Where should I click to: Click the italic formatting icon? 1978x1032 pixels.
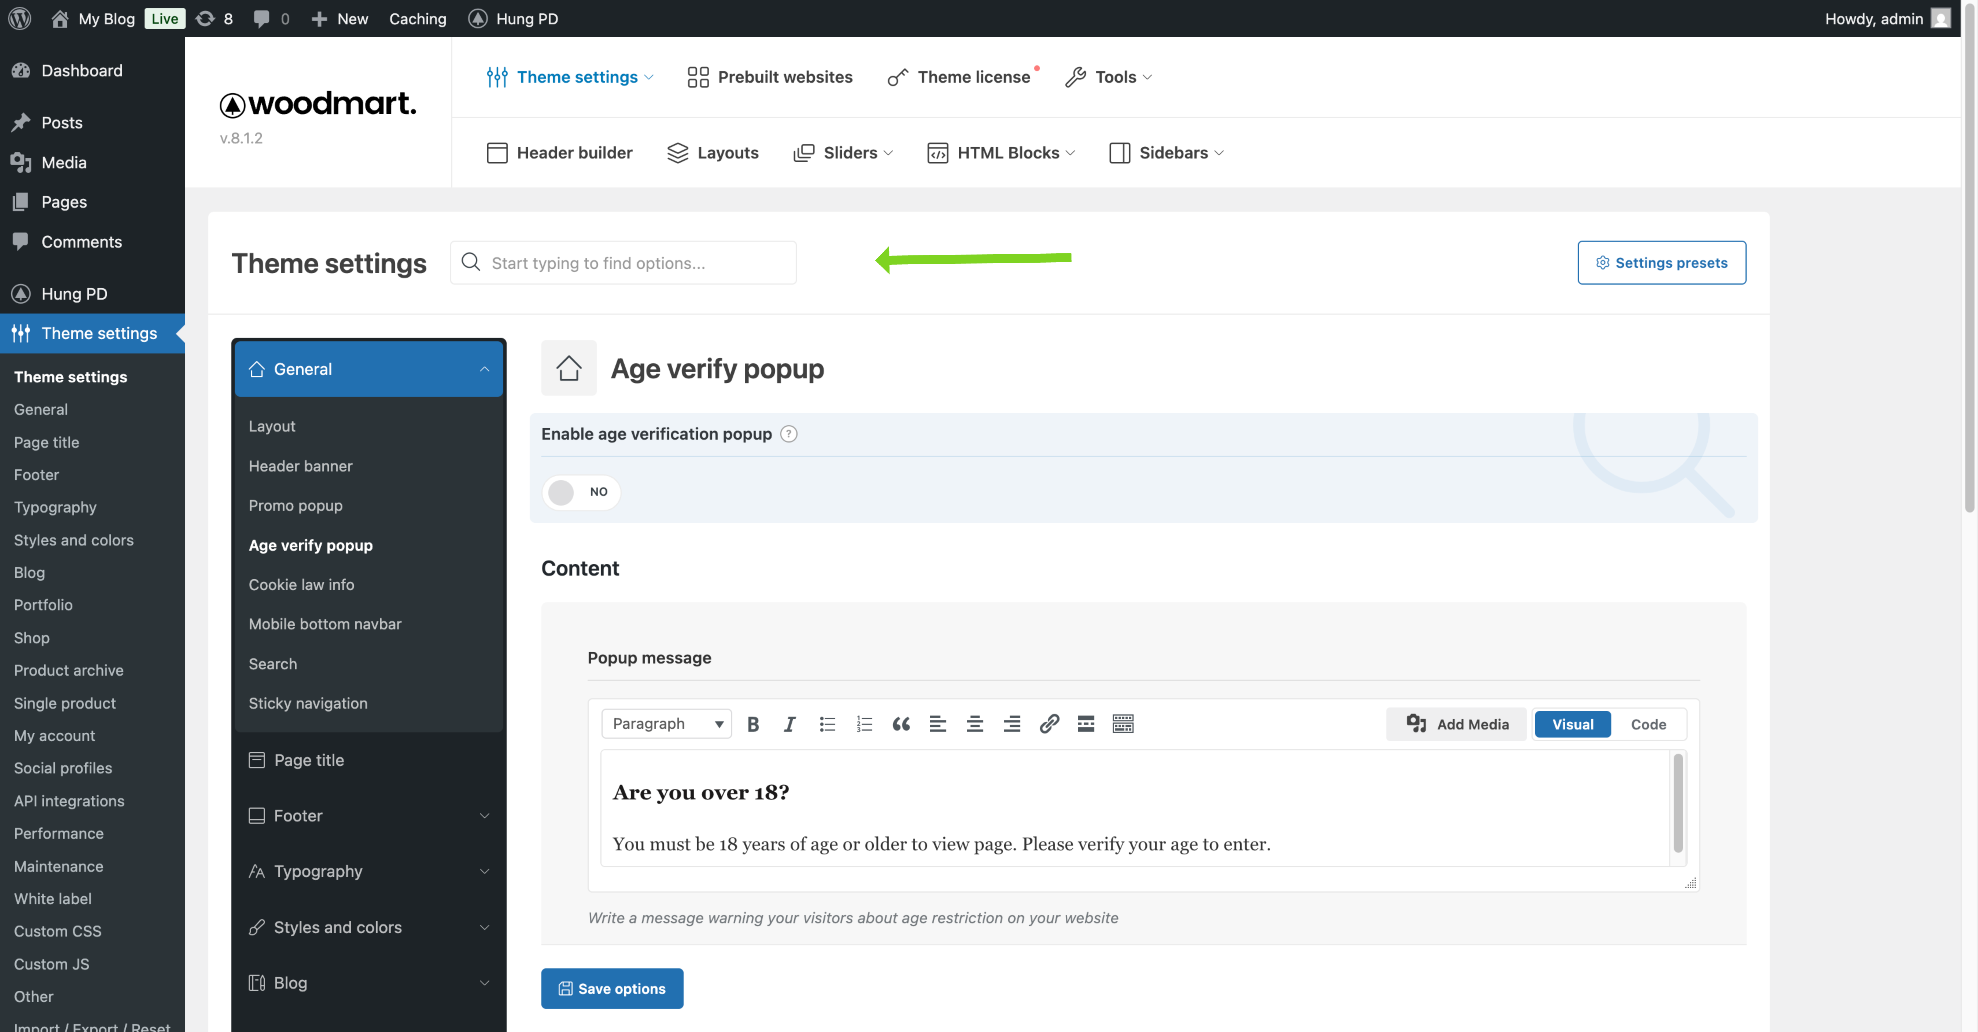(789, 723)
